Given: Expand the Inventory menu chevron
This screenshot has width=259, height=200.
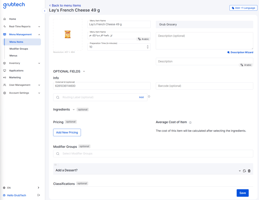Looking at the screenshot, I should pyautogui.click(x=39, y=63).
